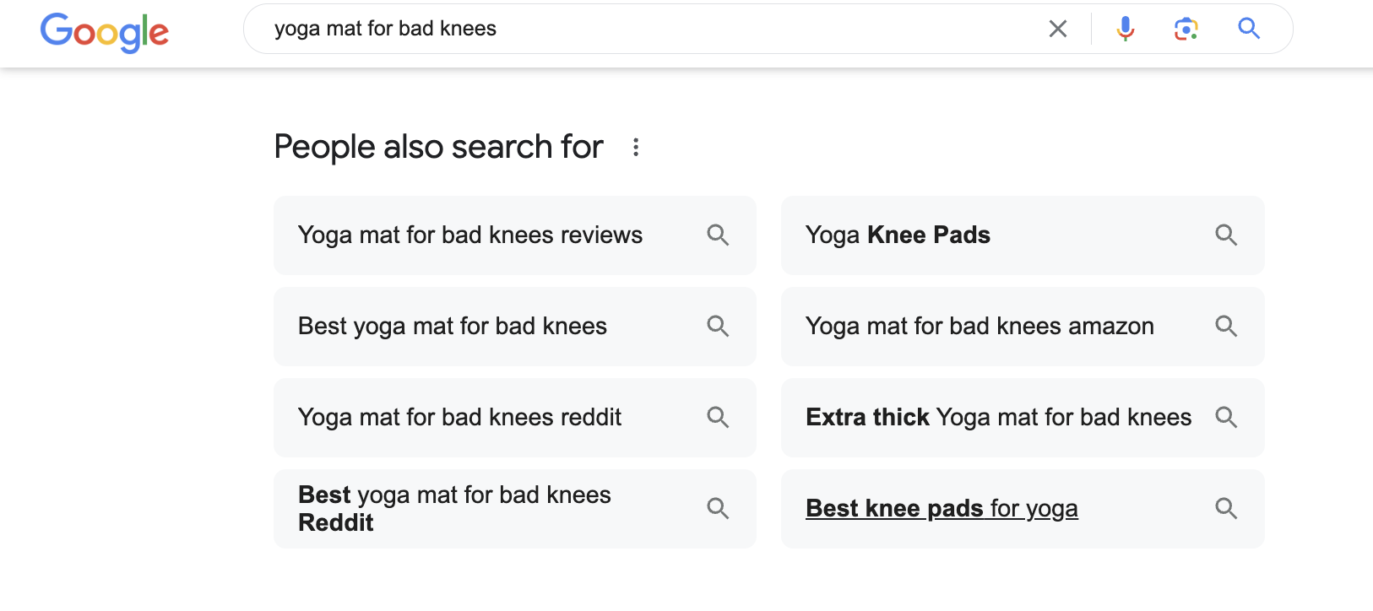Click magnifier icon in Yoga Knee Pads card
The height and width of the screenshot is (611, 1373).
point(1226,235)
